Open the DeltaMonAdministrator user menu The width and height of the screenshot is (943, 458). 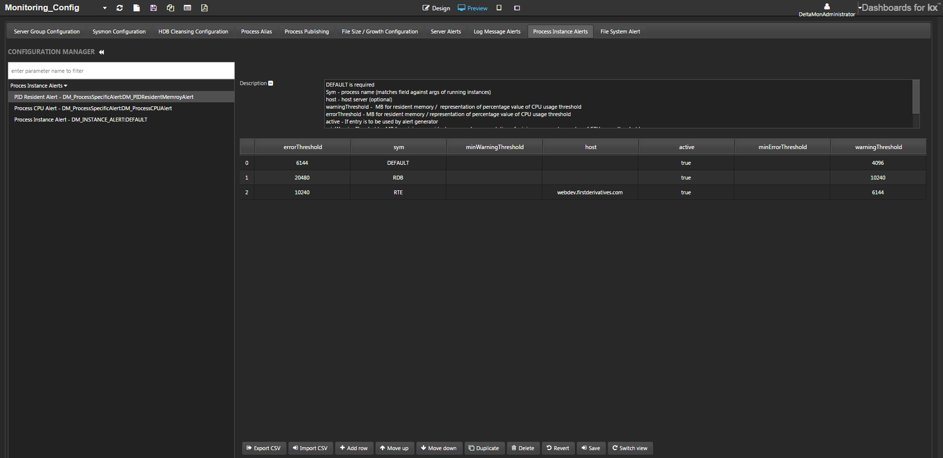827,10
